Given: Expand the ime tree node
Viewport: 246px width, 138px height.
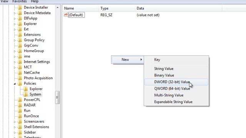Looking at the screenshot, I should coord(15,57).
